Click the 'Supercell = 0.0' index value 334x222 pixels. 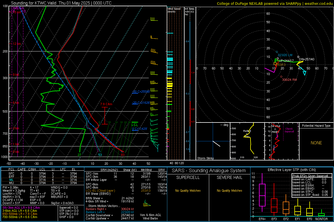click(x=68, y=208)
